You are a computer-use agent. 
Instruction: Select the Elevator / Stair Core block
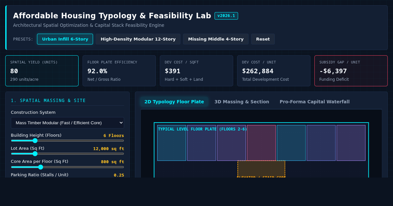(261, 169)
